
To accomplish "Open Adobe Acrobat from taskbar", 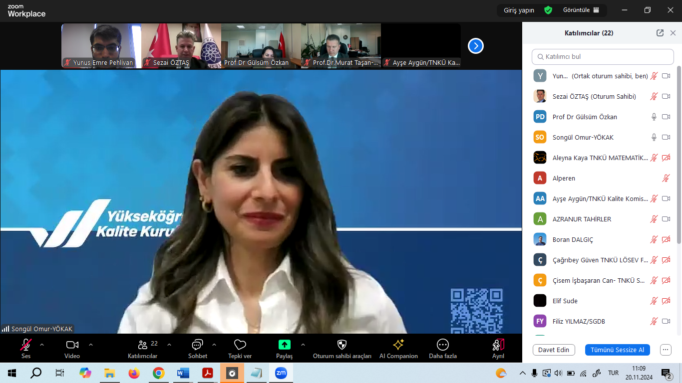I will click(208, 373).
